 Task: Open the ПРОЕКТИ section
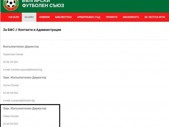coord(111,17)
